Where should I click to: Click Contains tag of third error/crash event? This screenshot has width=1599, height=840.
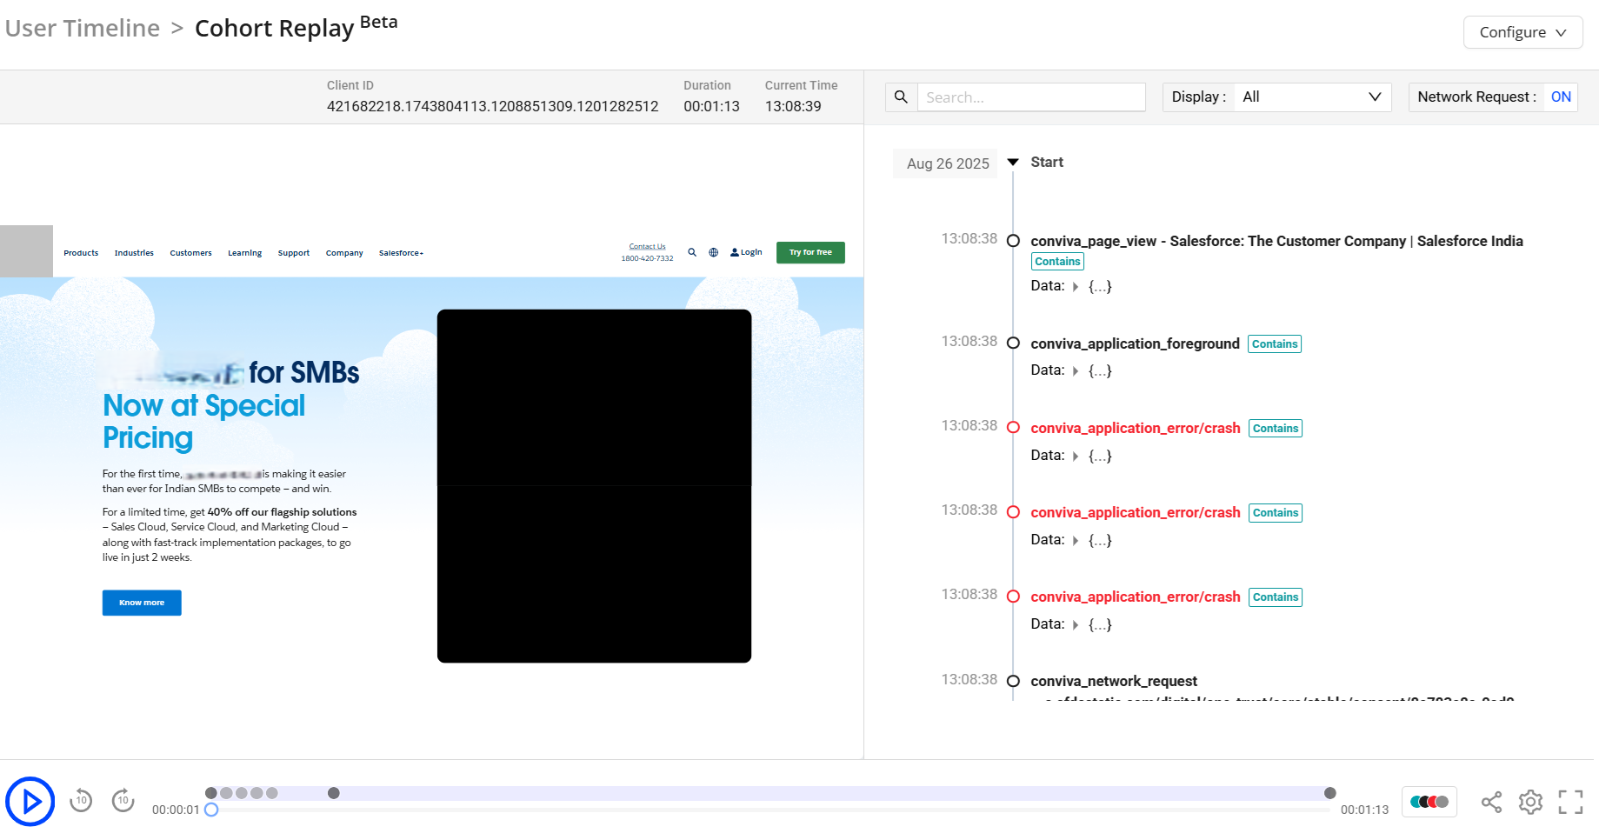[x=1276, y=597]
